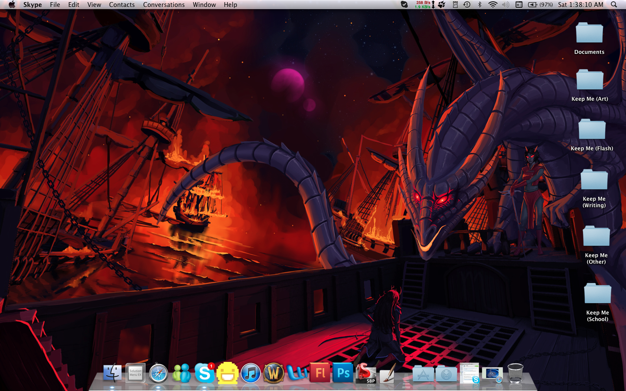This screenshot has width=626, height=391.
Task: Select Keep Me (Flash) desktop folder
Action: (x=592, y=135)
